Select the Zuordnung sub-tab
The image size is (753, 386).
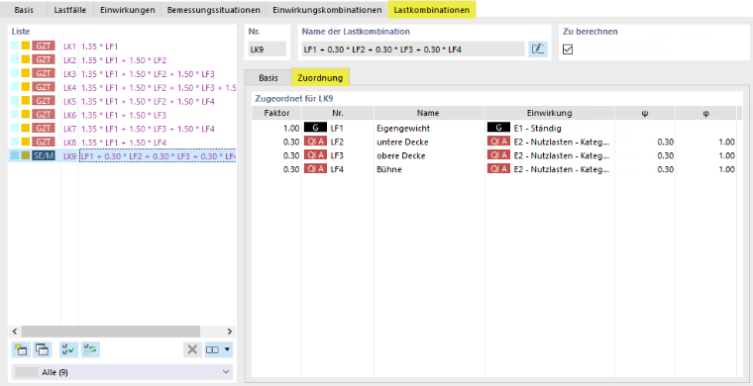click(x=320, y=77)
